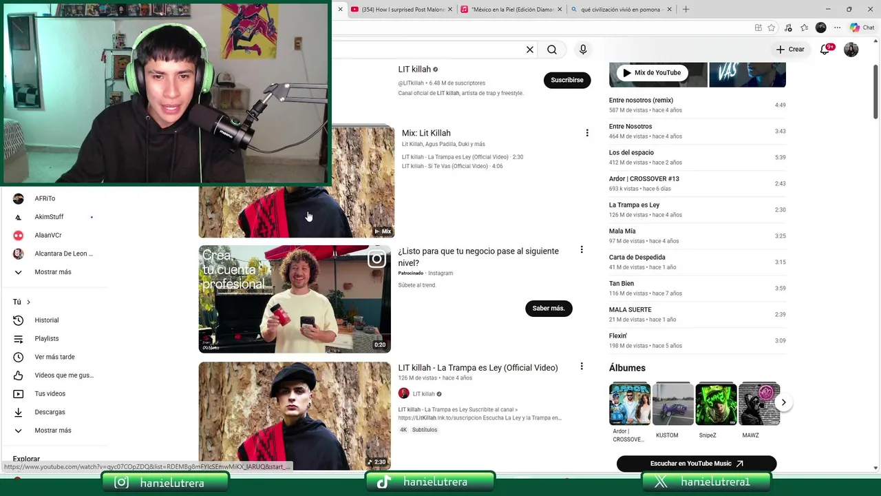
Task: Open the Ardor | CROSSOVER album cover
Action: [629, 404]
